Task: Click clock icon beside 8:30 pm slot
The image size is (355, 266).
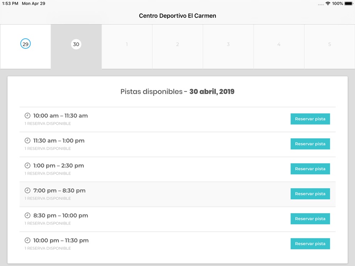Action: tap(27, 215)
